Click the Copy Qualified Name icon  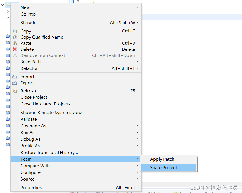(15, 37)
